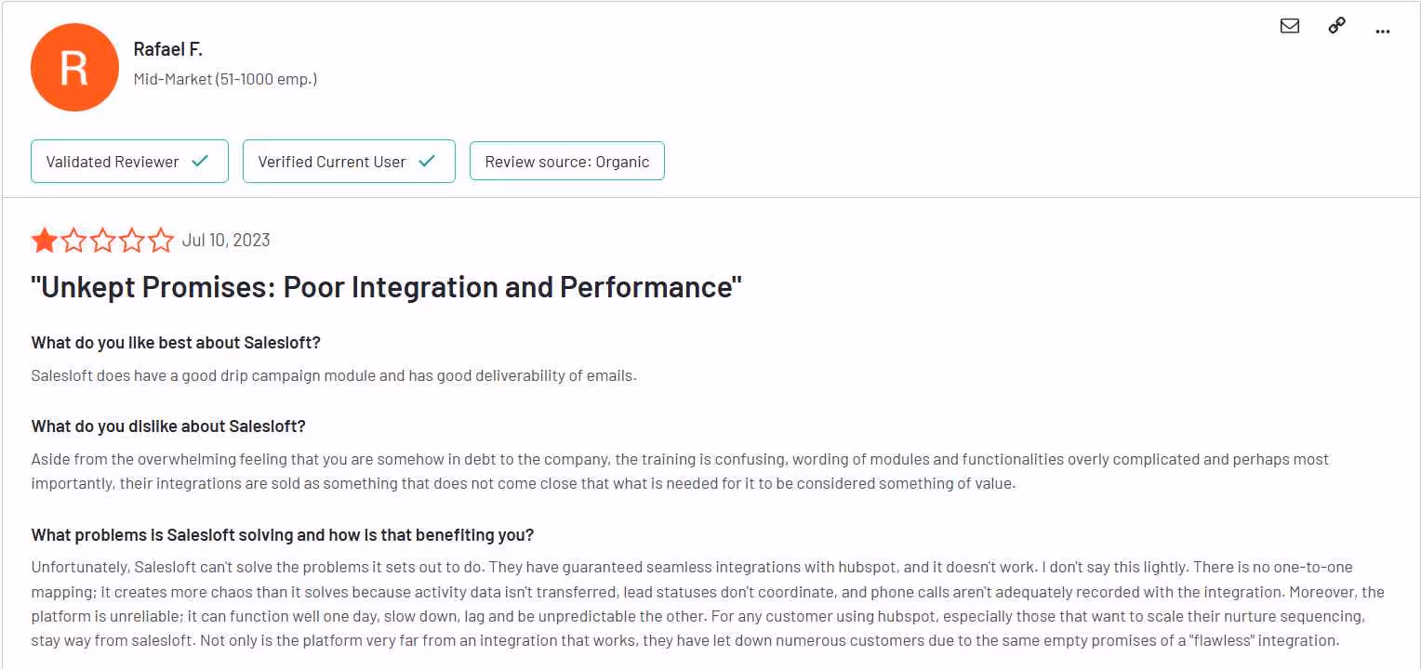
Task: Click the checkmark in the Verified Current User badge
Action: (x=427, y=160)
